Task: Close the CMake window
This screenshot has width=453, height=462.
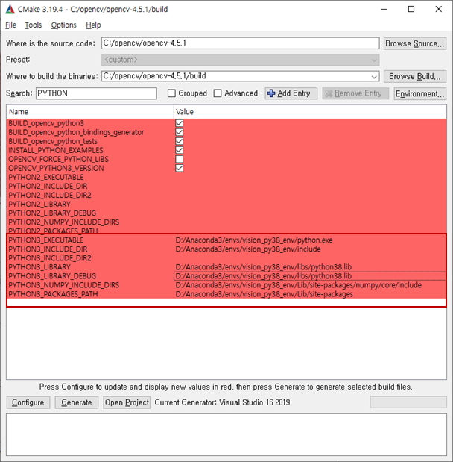Action: tap(438, 10)
